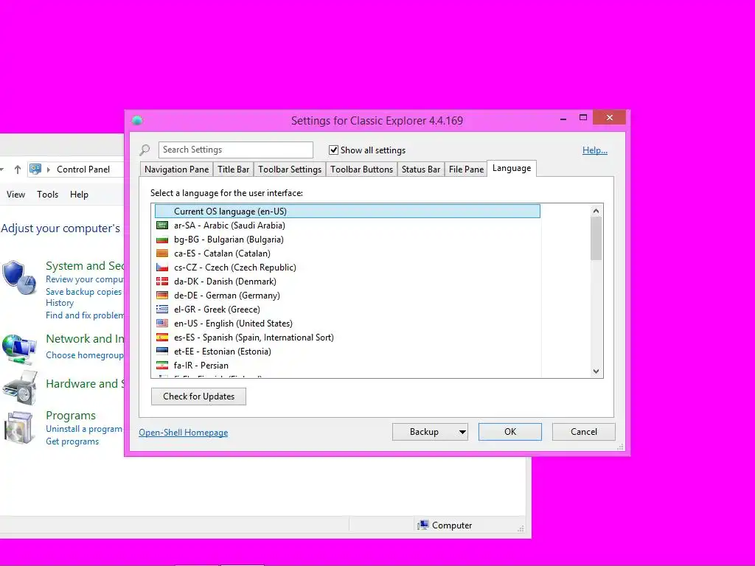This screenshot has height=566, width=755.
Task: Open the Tools menu in Control Panel
Action: (x=48, y=195)
